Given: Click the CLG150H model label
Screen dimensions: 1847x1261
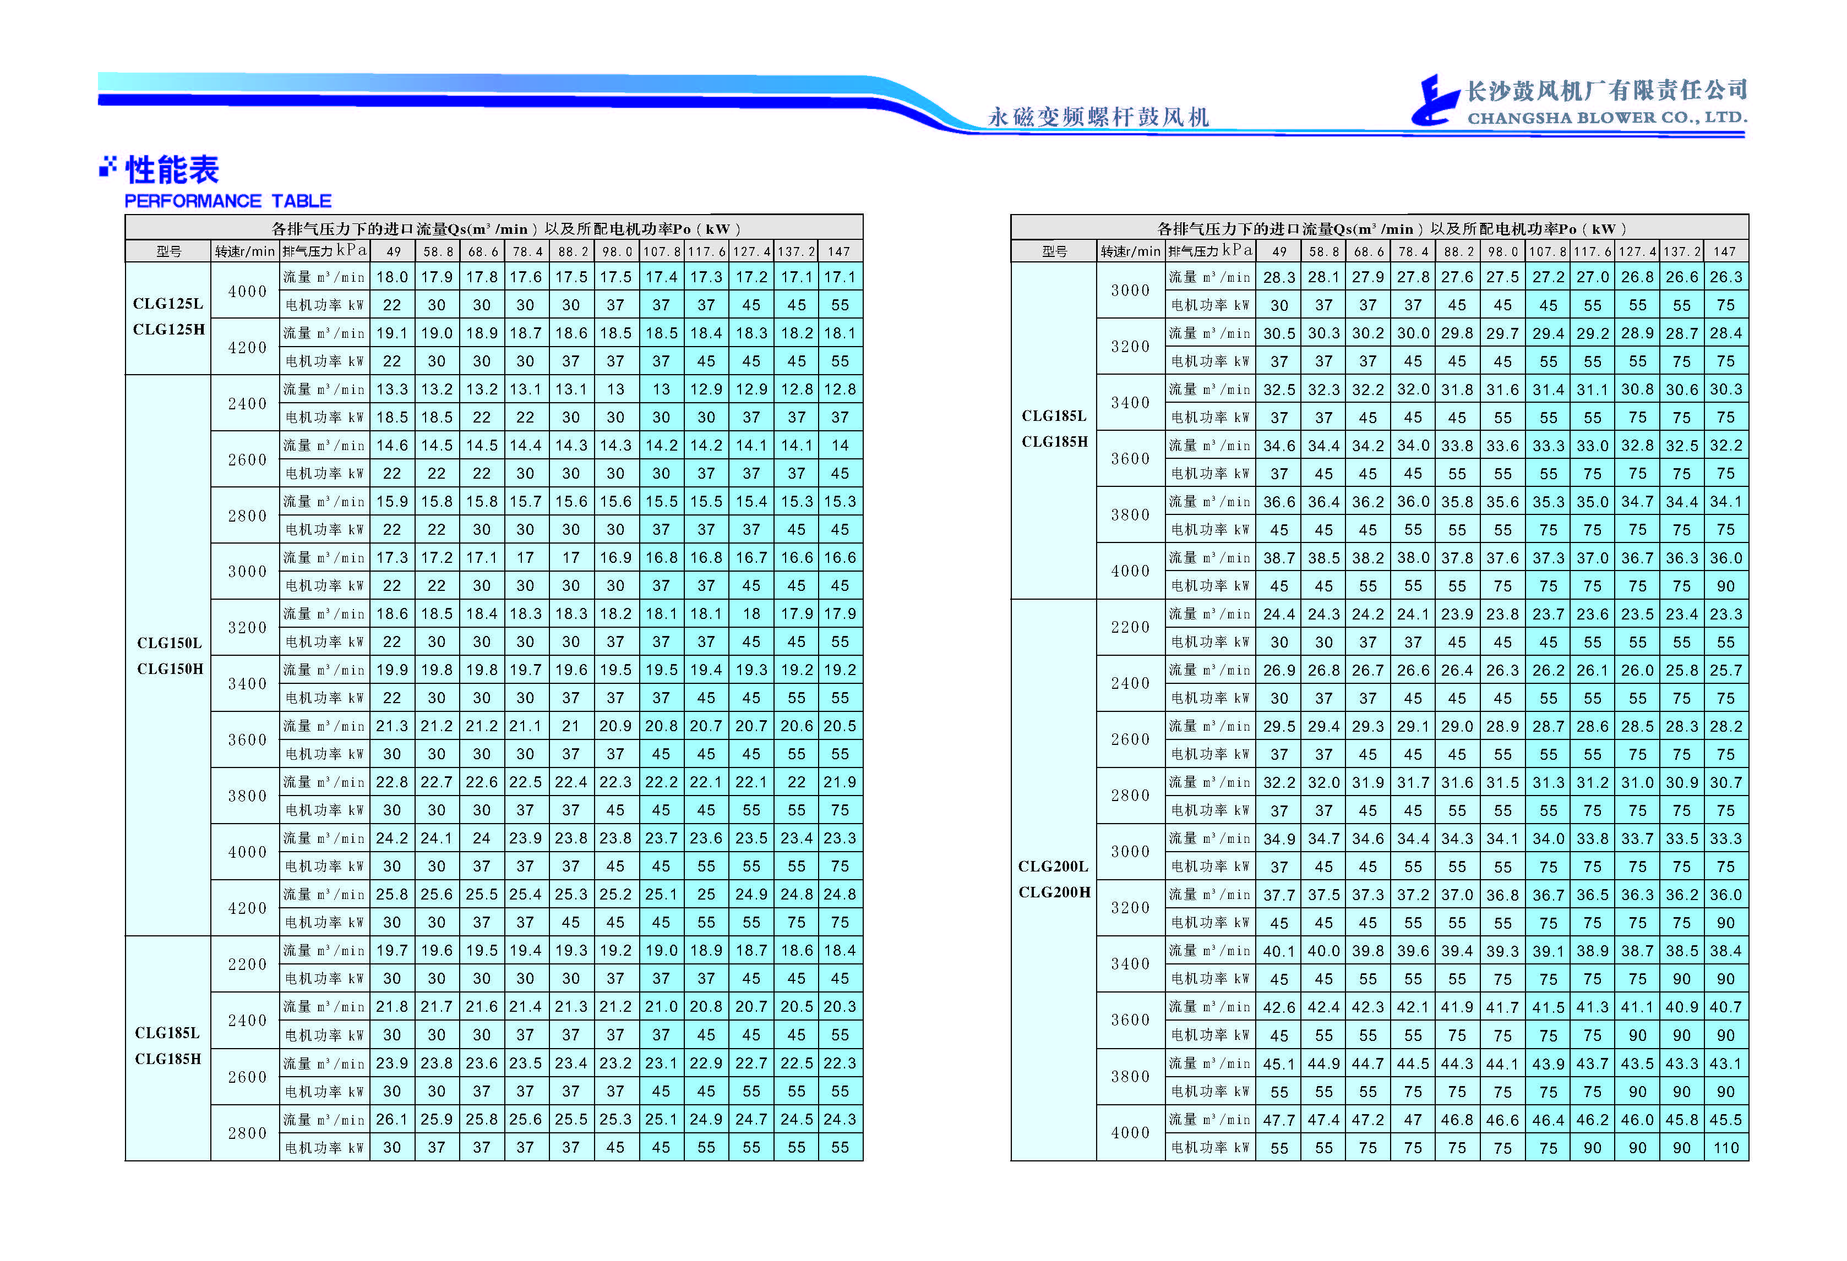Looking at the screenshot, I should [169, 668].
